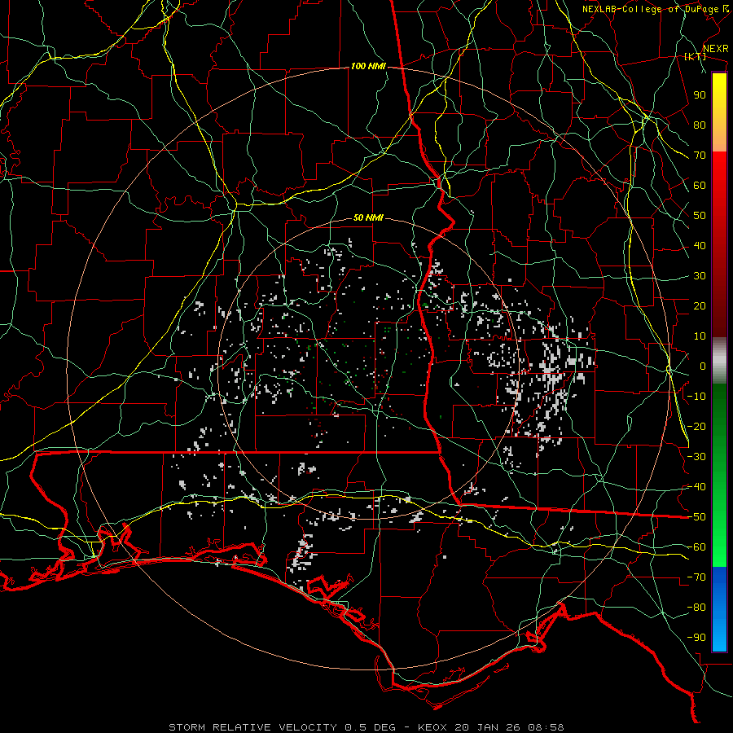Click the [KT] units label
Image resolution: width=733 pixels, height=733 pixels.
[x=696, y=56]
